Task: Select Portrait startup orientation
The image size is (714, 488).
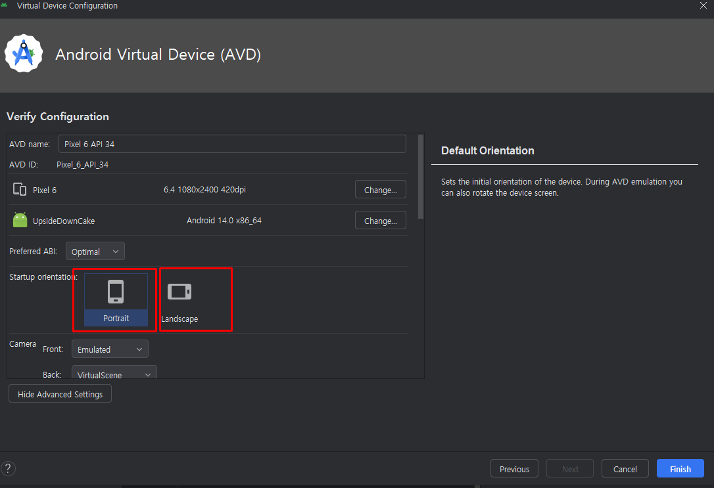Action: [x=116, y=299]
